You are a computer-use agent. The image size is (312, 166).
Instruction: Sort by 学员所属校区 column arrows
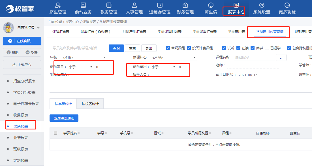[x=210, y=133]
